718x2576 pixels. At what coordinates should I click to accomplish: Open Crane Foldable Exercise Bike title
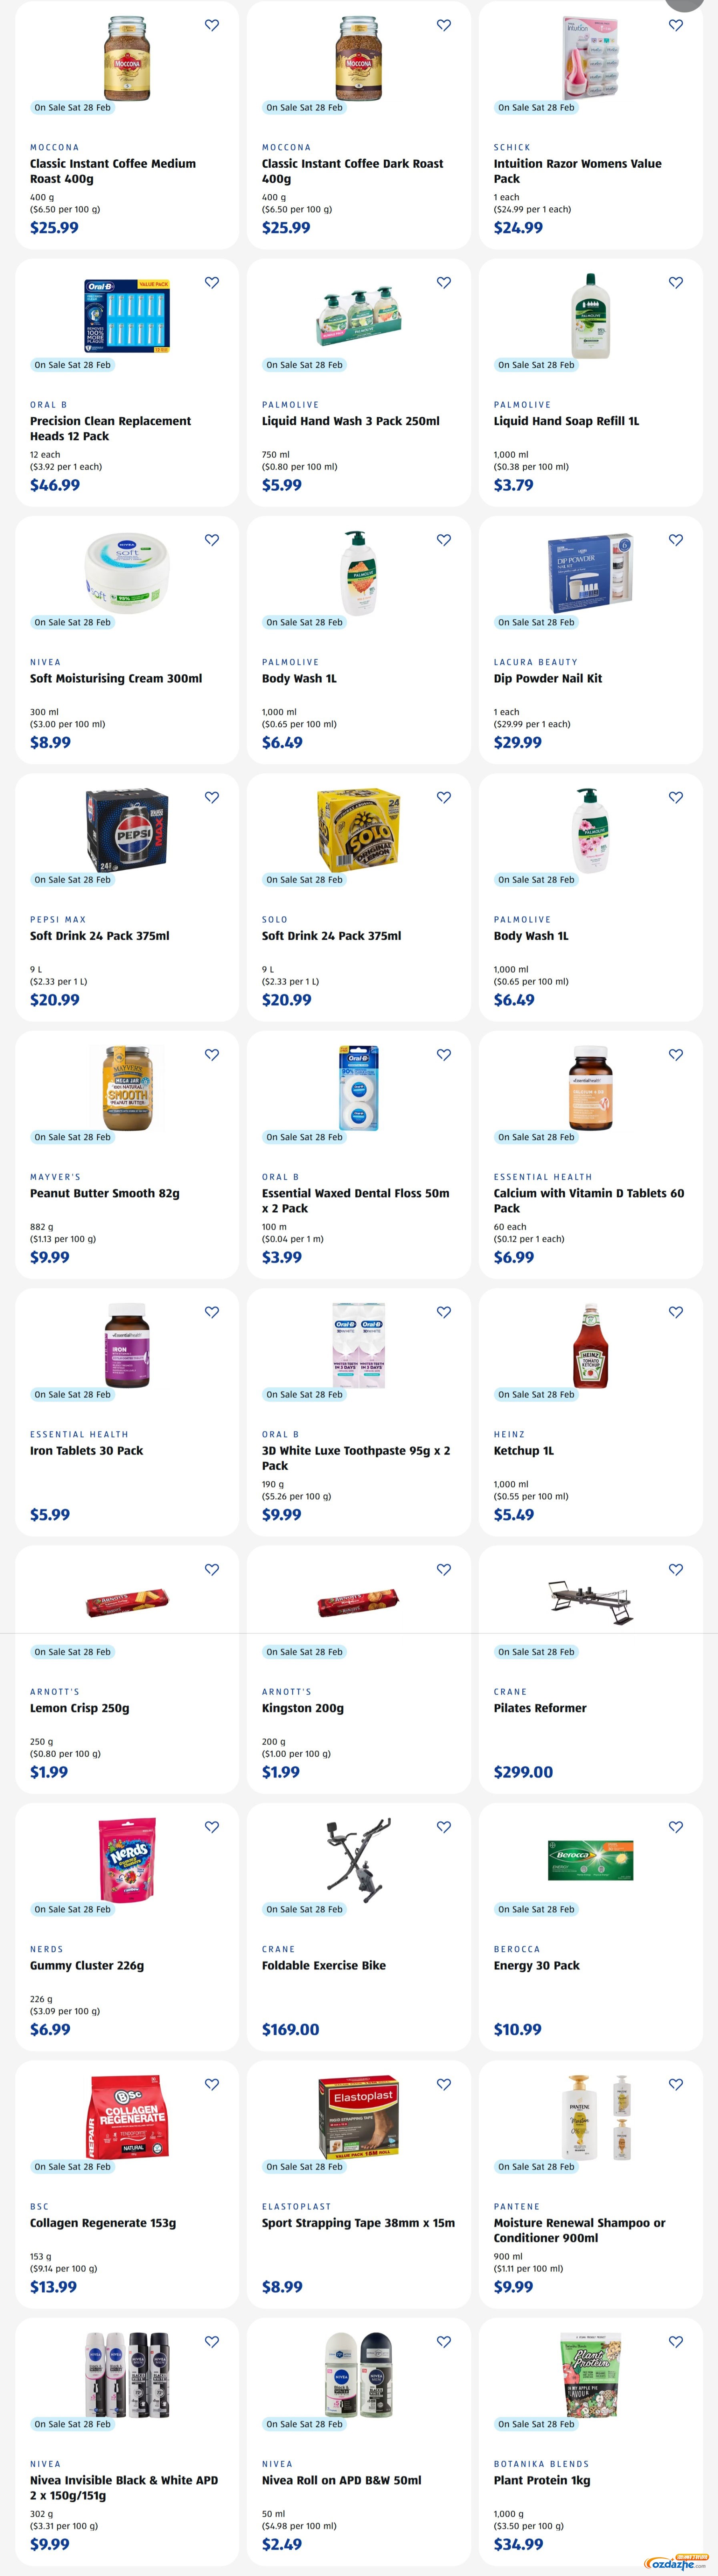click(323, 1965)
